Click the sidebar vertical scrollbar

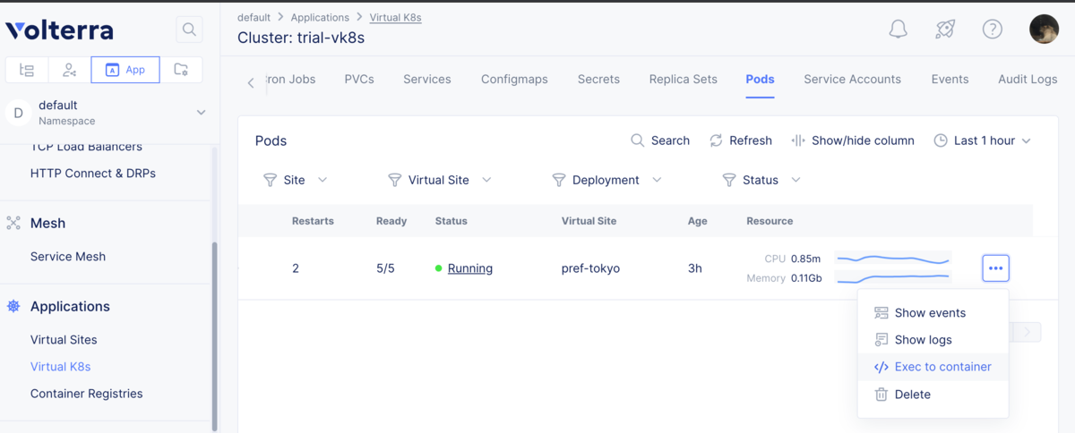pyautogui.click(x=214, y=335)
